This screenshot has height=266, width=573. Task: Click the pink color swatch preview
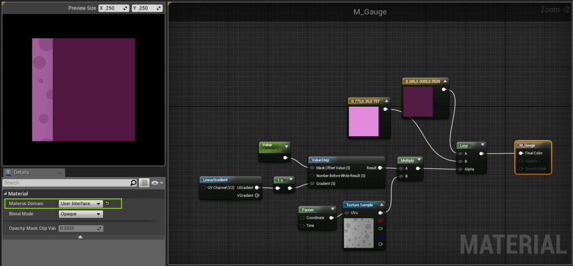coord(364,121)
